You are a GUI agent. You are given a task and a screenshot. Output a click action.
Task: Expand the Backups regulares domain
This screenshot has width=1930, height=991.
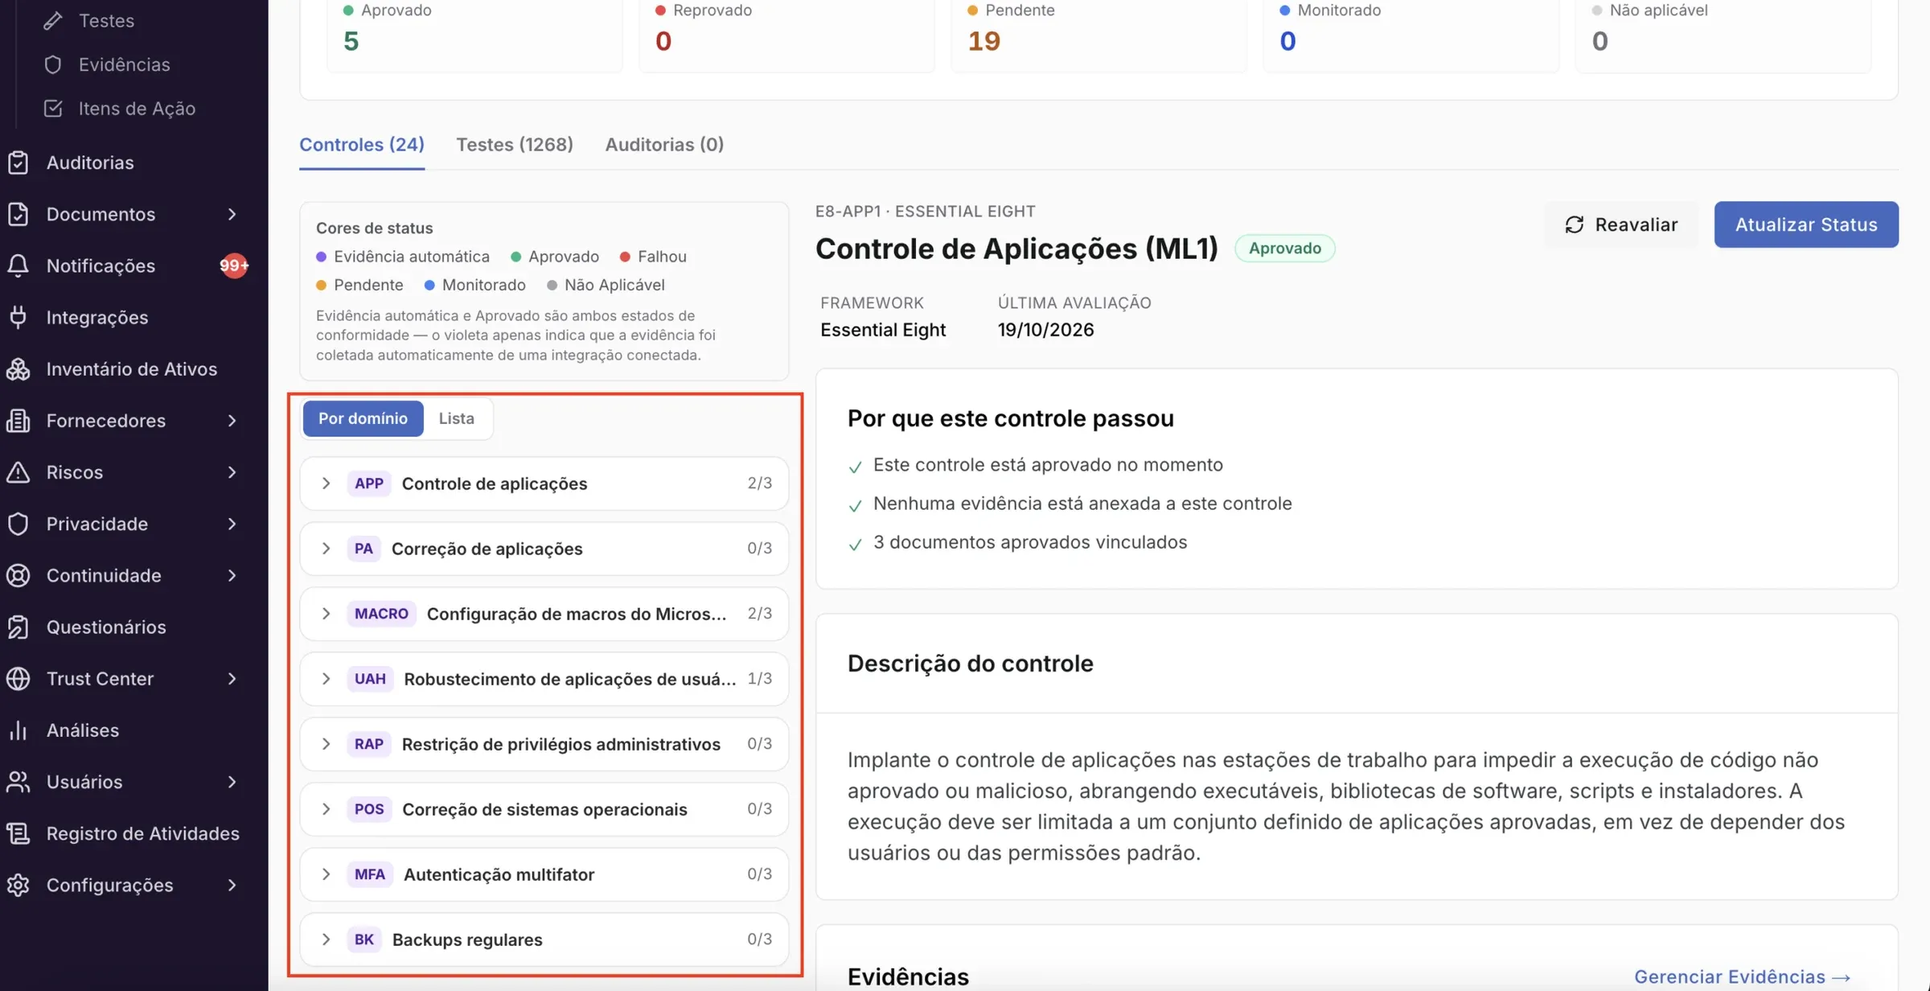click(x=544, y=940)
